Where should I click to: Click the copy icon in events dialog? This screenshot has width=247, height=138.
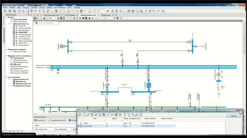[100, 115]
